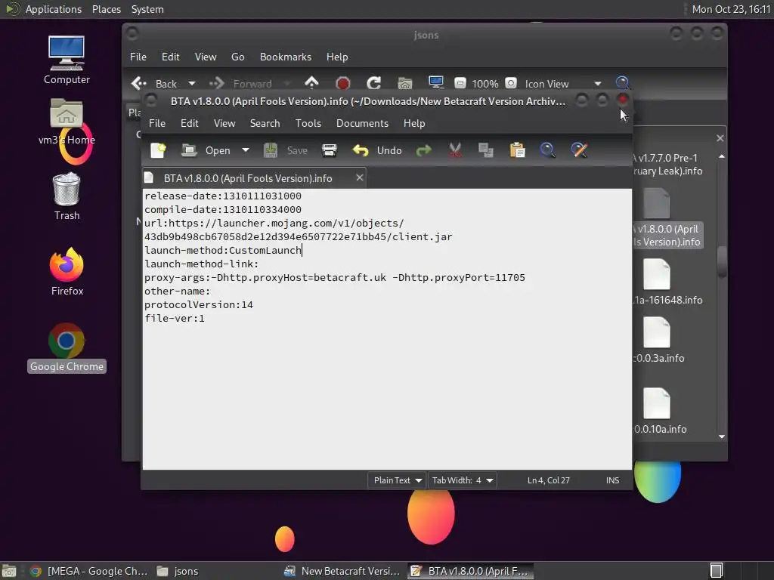The image size is (774, 580).
Task: Go Back in the jsons file manager
Action: coord(154,83)
